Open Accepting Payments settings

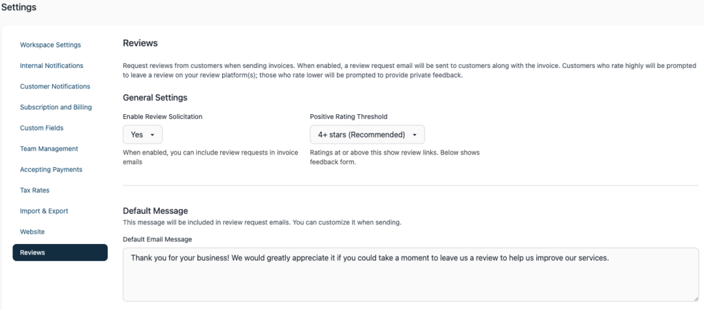51,170
